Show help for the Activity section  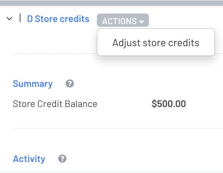[x=62, y=158]
